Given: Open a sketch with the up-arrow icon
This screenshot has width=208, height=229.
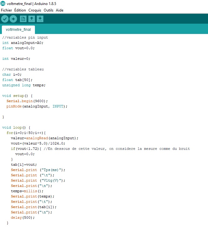Looking at the screenshot, I should pyautogui.click(x=31, y=19).
